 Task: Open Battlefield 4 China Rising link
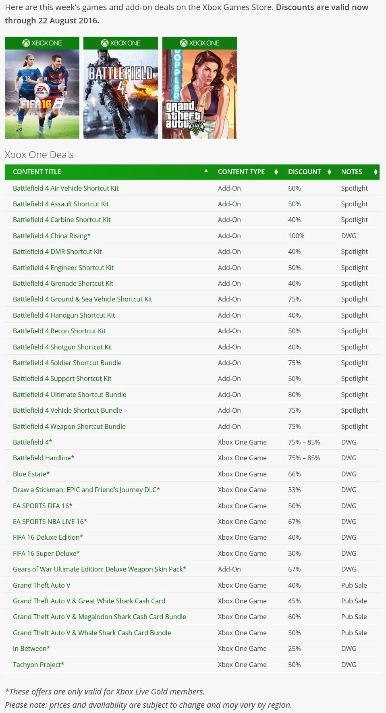pos(52,236)
